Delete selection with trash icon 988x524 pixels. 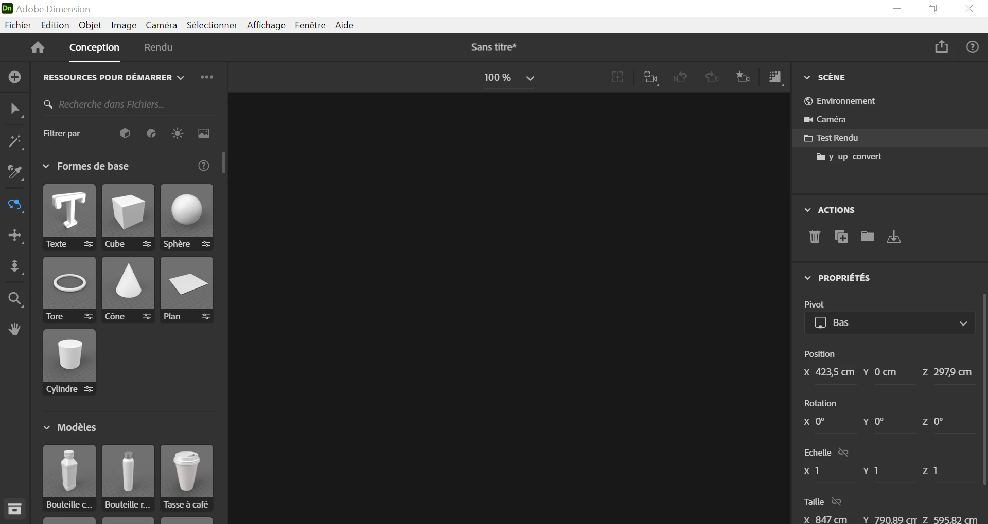pos(815,237)
